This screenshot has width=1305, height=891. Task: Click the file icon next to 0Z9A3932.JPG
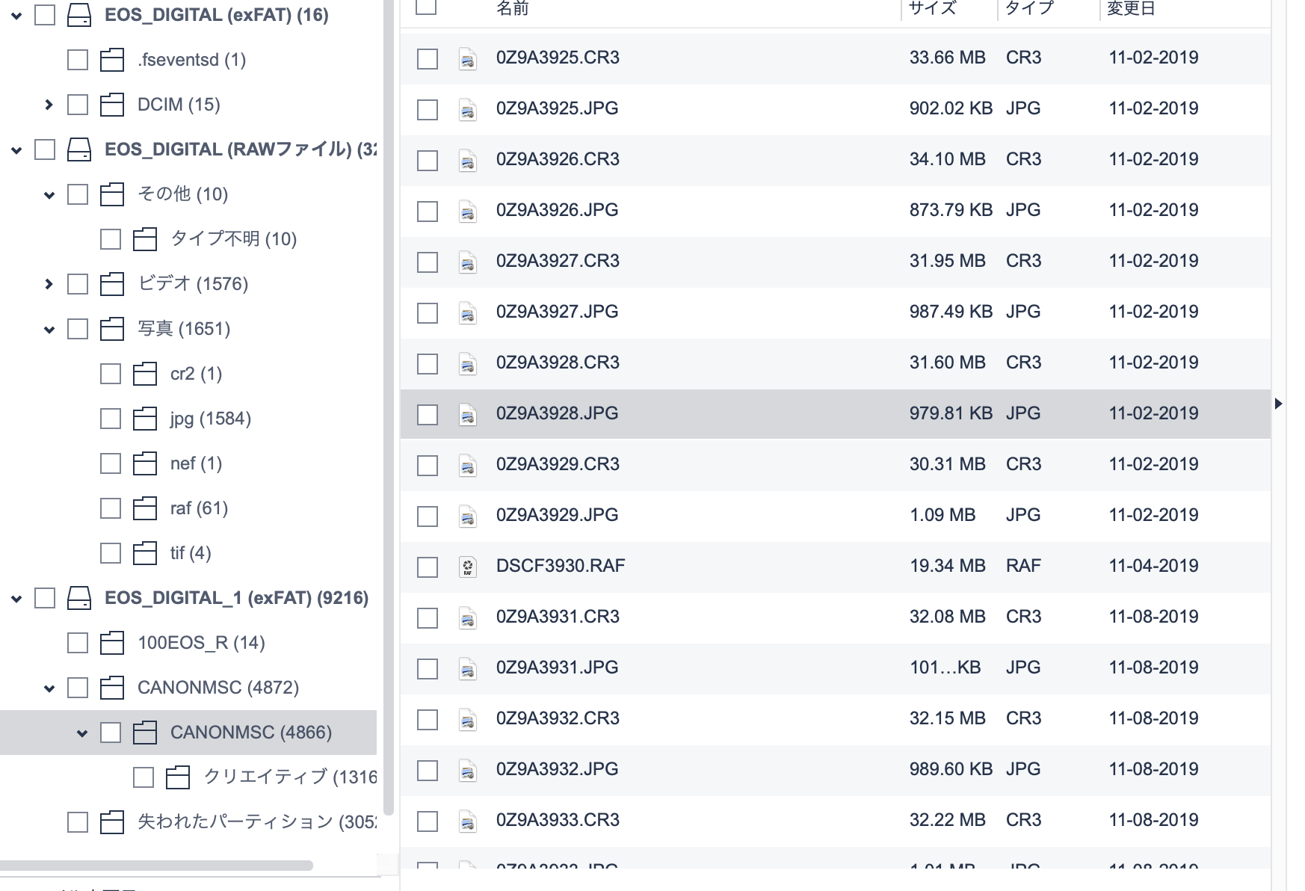(468, 770)
